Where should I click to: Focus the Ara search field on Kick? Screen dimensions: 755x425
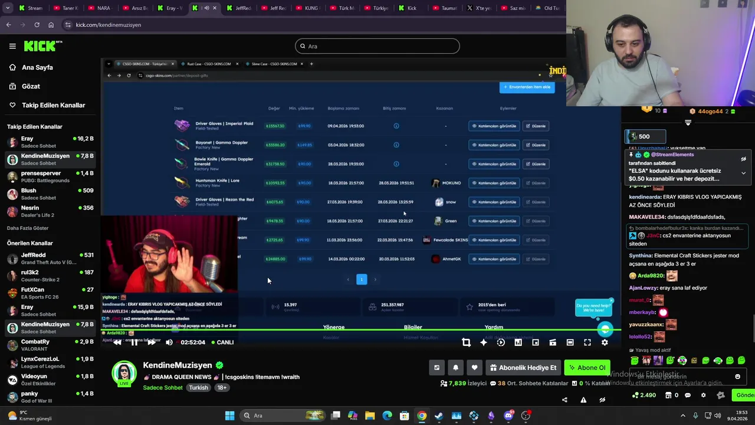pyautogui.click(x=377, y=46)
